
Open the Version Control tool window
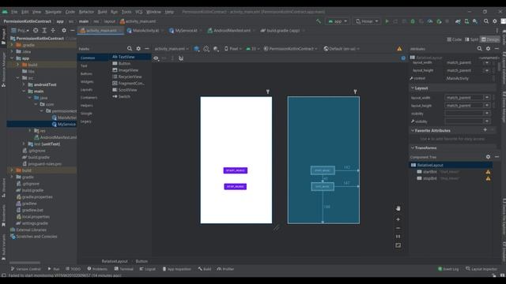point(26,269)
